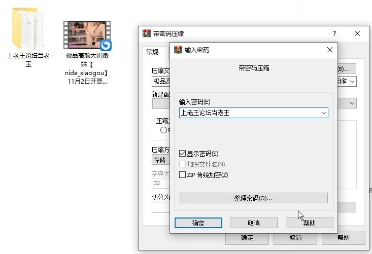This screenshot has height=254, width=372.
Task: Click the 切分为 split volume input field
Action: coord(161,207)
